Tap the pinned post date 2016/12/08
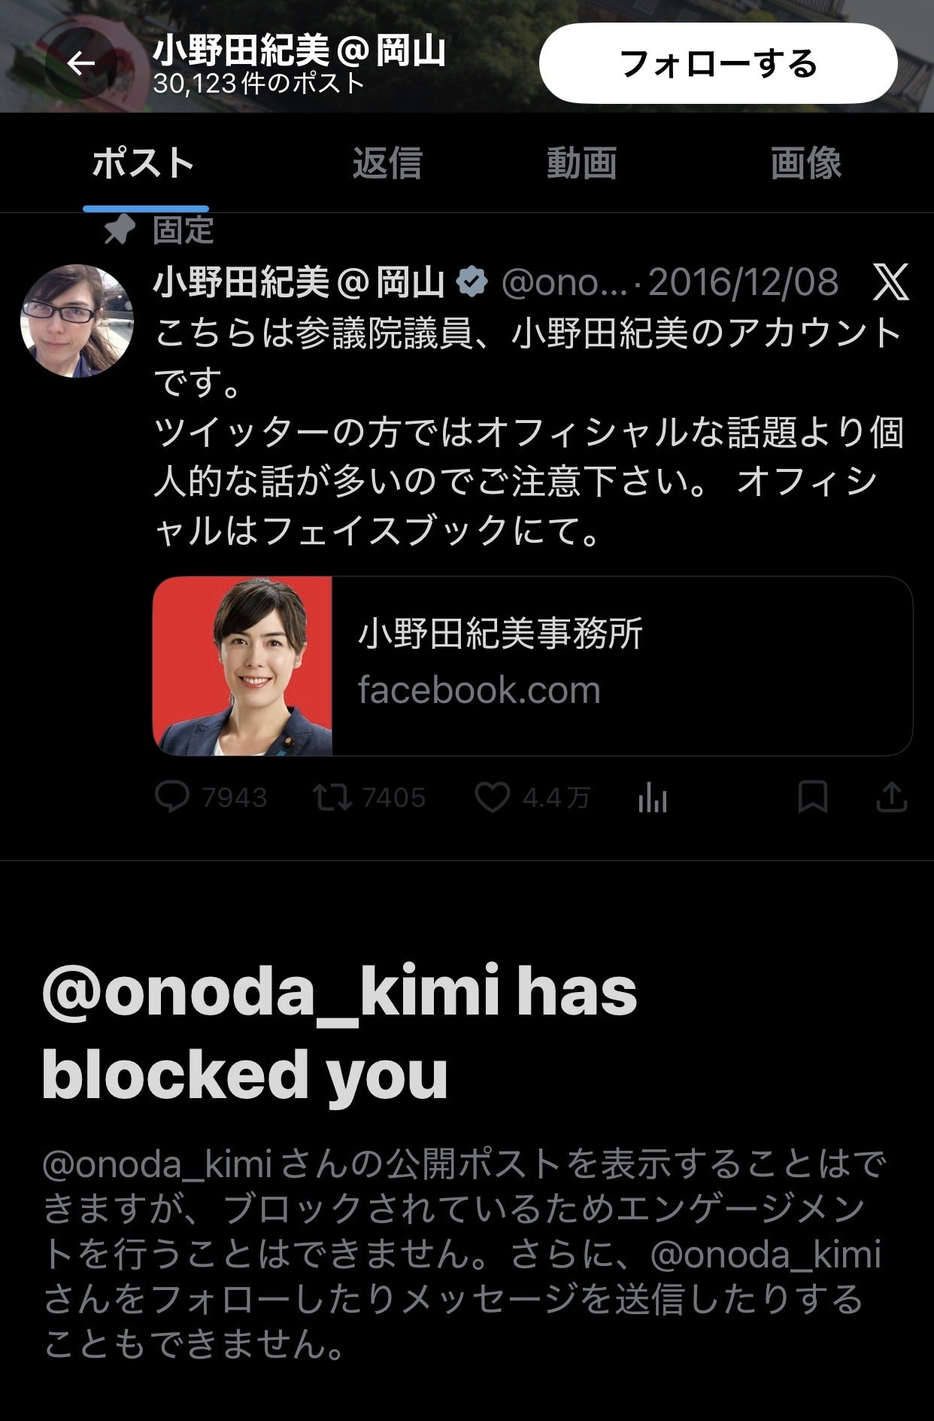 [x=743, y=283]
